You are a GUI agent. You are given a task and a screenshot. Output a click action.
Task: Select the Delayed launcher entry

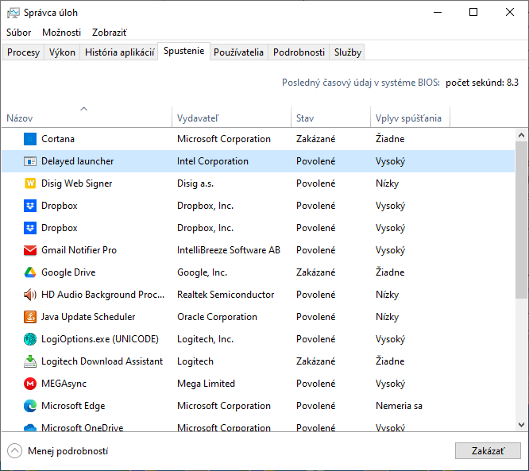[77, 161]
